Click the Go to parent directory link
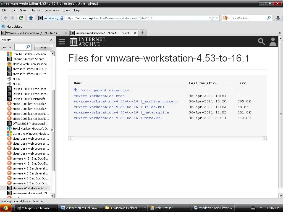 click(x=105, y=90)
